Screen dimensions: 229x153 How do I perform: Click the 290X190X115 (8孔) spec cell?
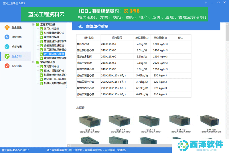click(x=117, y=88)
